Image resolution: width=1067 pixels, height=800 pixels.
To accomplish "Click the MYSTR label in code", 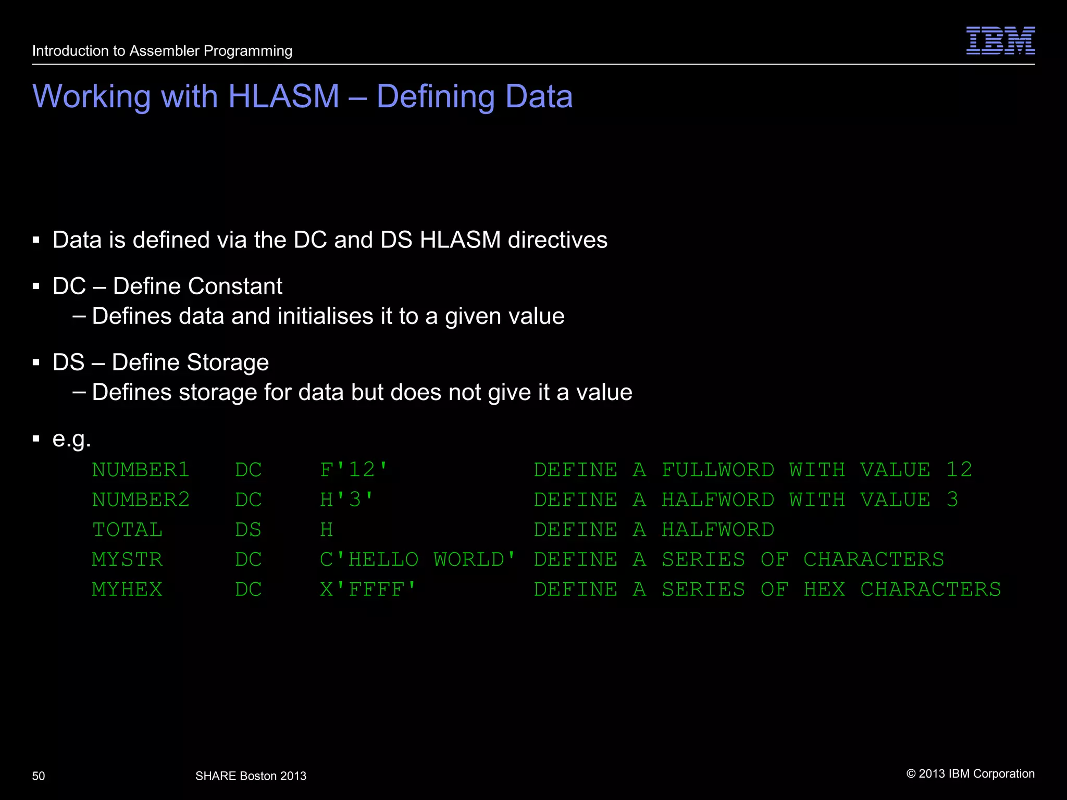I will pos(127,560).
